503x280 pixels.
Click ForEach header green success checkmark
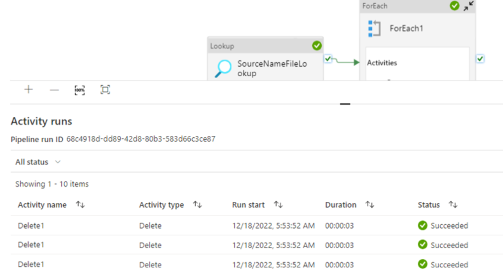pos(454,6)
